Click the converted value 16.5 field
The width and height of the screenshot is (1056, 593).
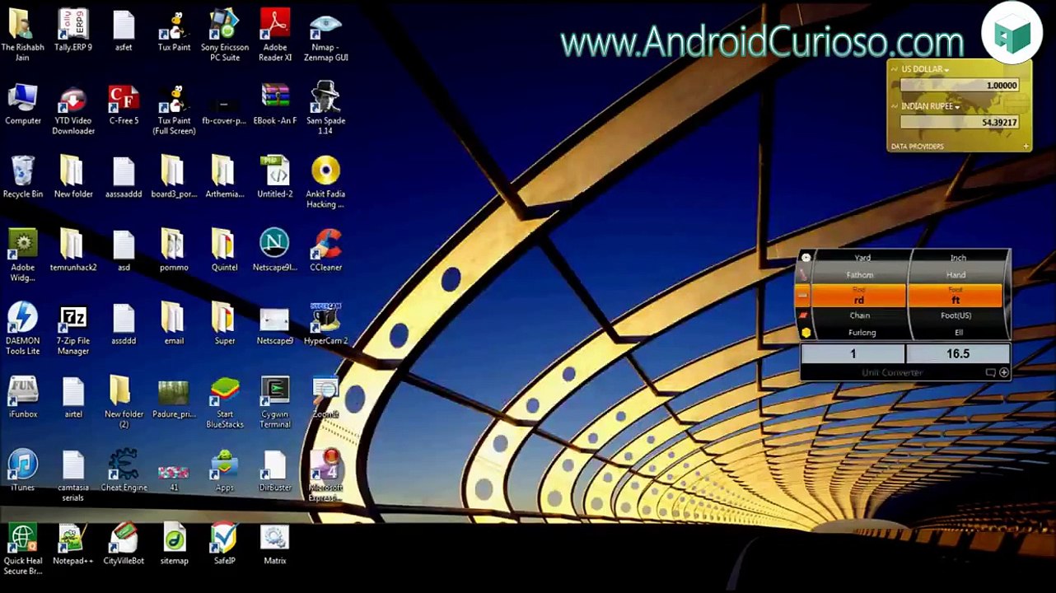pos(957,353)
